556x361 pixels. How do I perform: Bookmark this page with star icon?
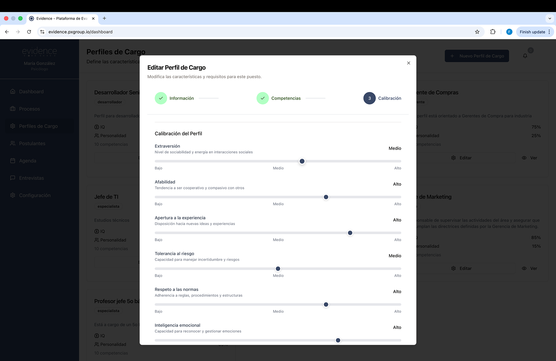[x=477, y=32]
